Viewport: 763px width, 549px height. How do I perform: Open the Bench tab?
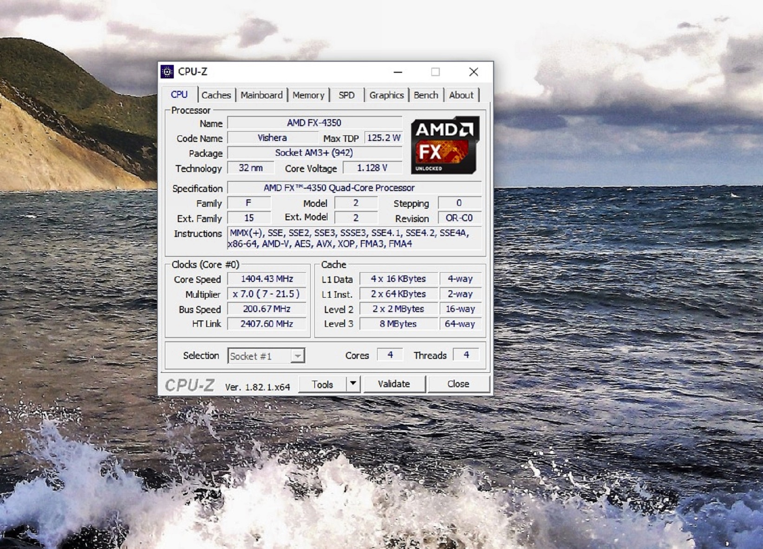(x=426, y=95)
